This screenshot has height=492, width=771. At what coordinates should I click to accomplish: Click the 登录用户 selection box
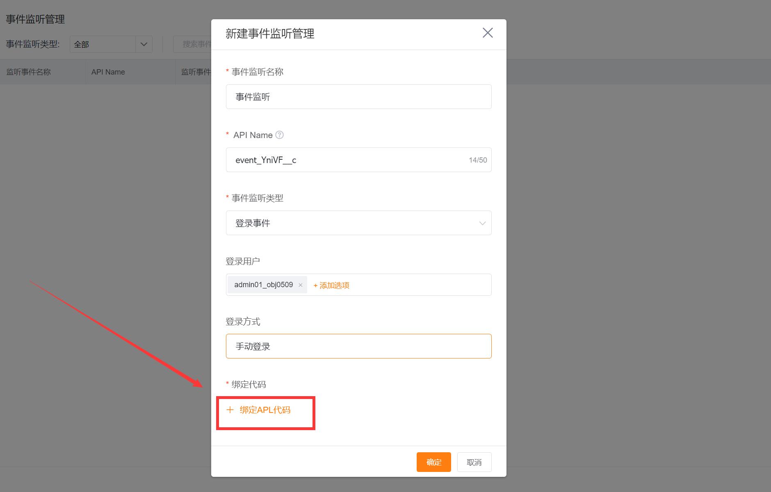(x=358, y=285)
